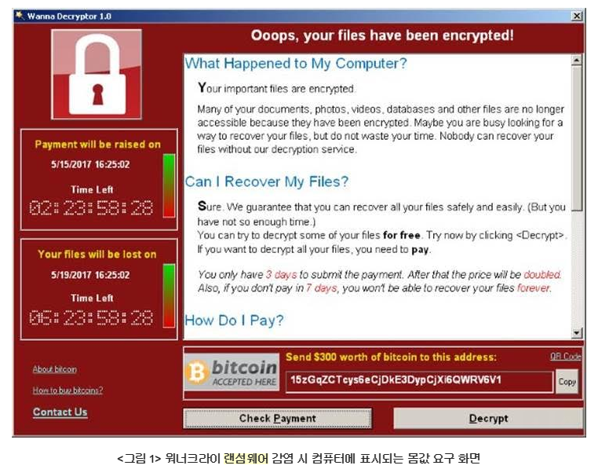Click the Check Payment button
The image size is (609, 469).
(277, 419)
